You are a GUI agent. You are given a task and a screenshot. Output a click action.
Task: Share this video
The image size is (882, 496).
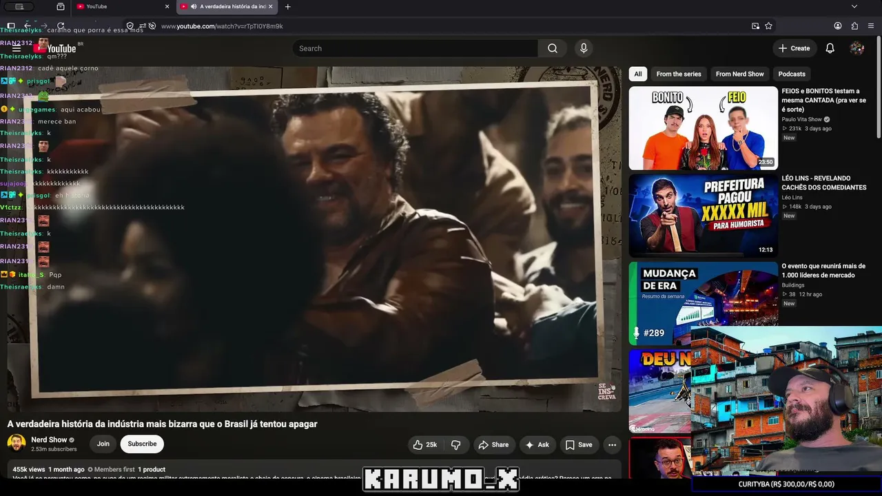[x=493, y=445]
